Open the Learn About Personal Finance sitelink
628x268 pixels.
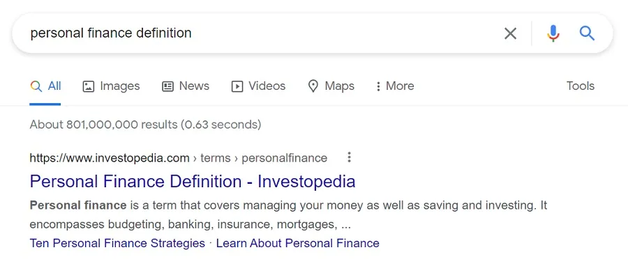297,243
